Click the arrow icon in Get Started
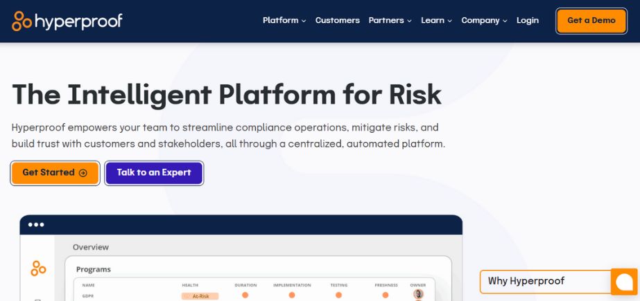640x301 pixels. pyautogui.click(x=83, y=173)
